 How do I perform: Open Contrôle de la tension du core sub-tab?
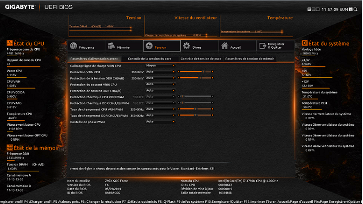point(150,59)
